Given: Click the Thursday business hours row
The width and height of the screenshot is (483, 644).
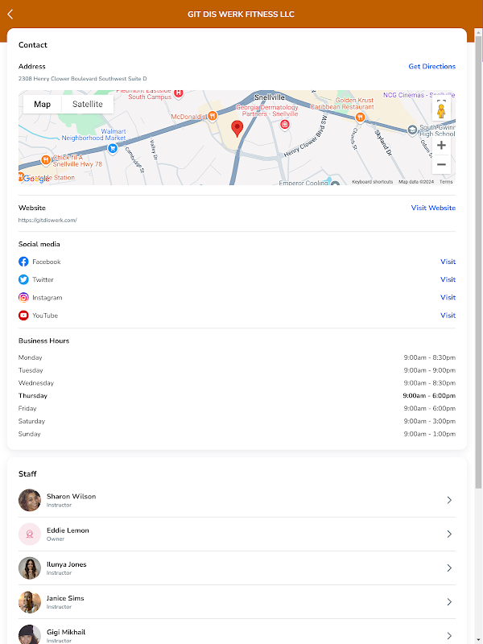Looking at the screenshot, I should pyautogui.click(x=237, y=396).
